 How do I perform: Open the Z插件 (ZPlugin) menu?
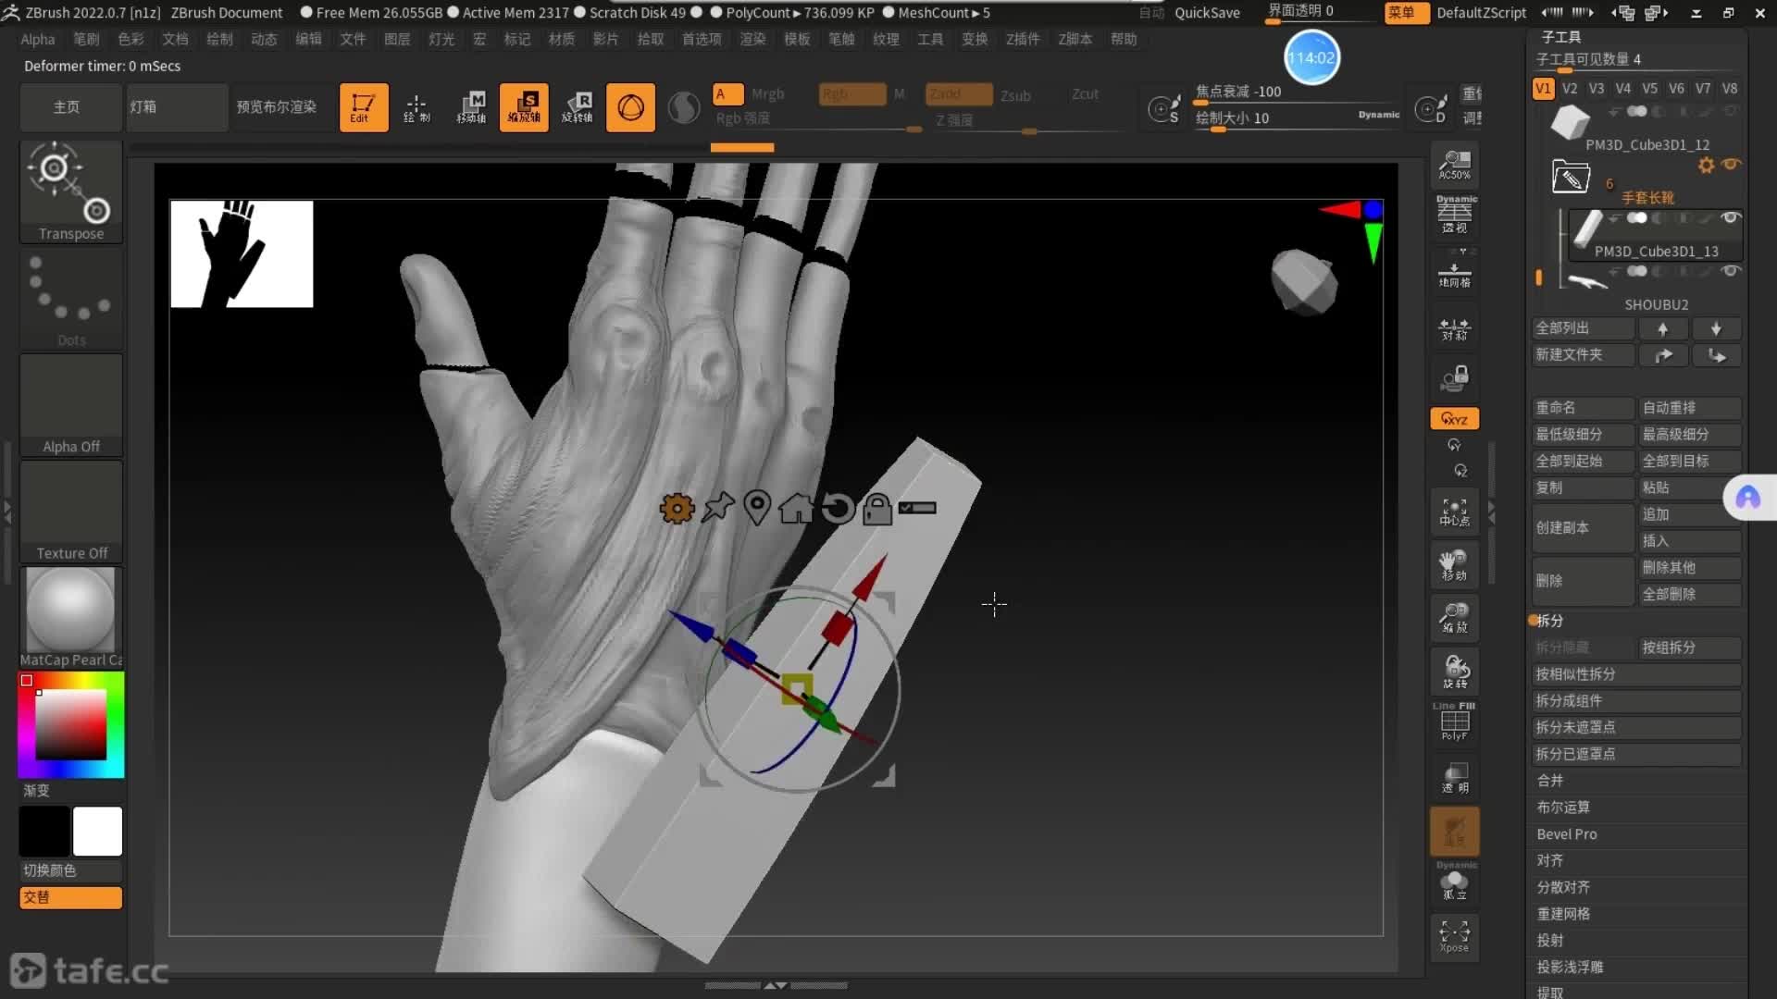(1023, 39)
